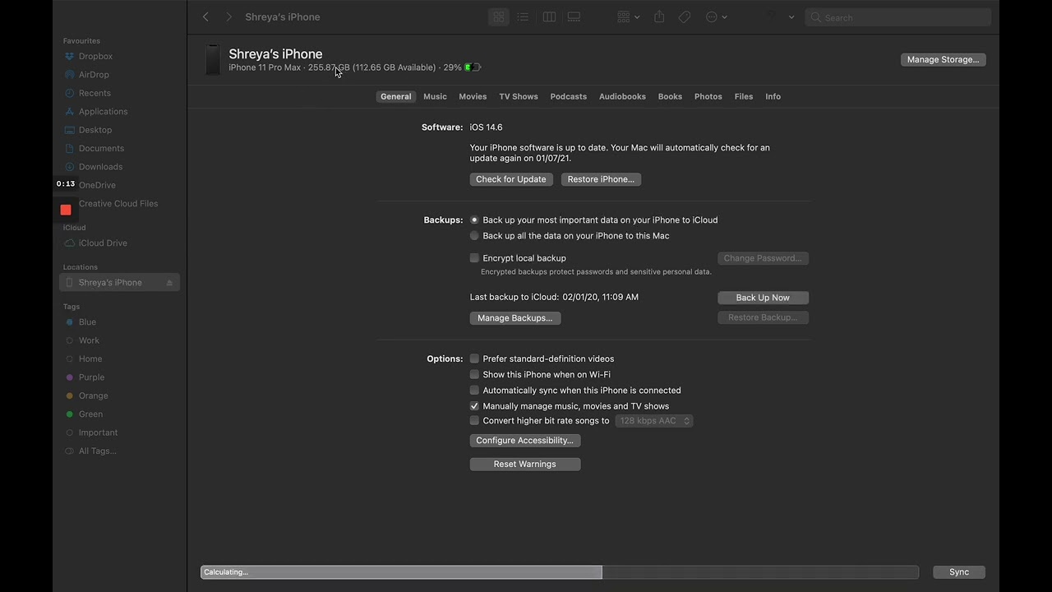
Task: Open the Dropbox toolbar dropdown chevron
Action: [791, 17]
